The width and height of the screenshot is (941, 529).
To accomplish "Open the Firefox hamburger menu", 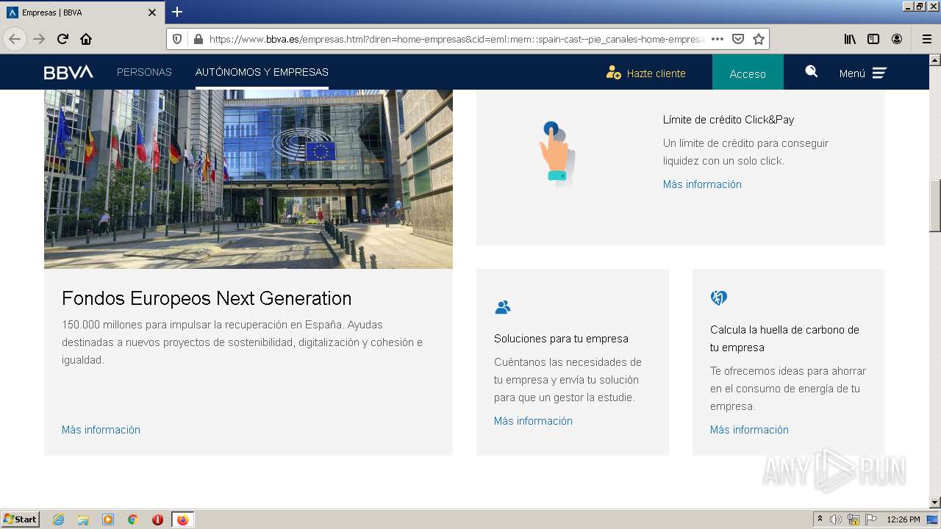I will (926, 39).
